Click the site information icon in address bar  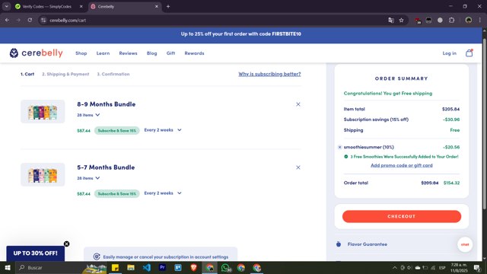[x=43, y=21]
